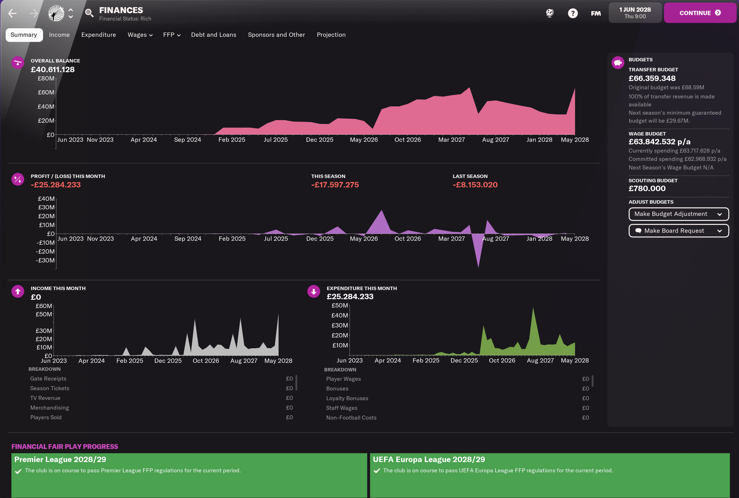Open Make Budget Adjustment dropdown

679,214
